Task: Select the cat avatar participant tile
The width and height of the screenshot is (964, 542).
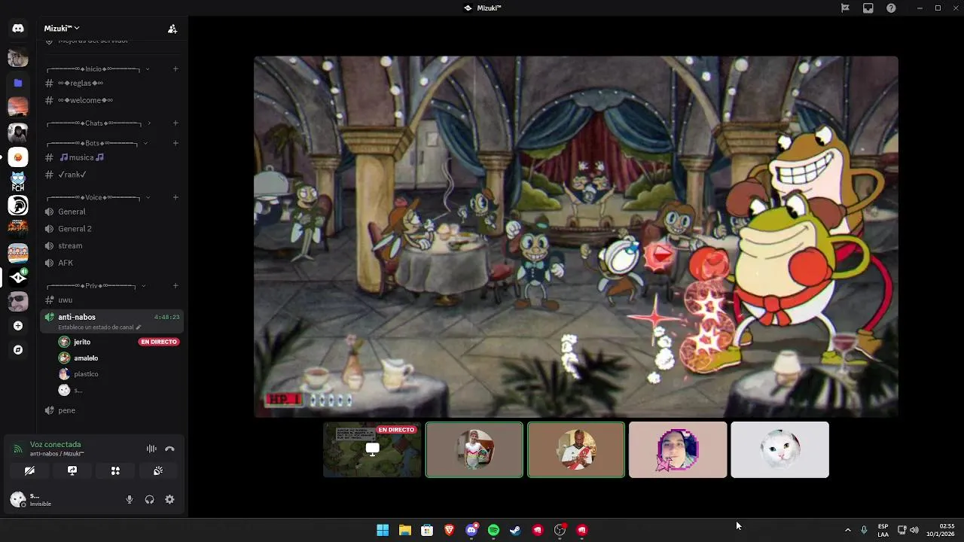Action: coord(779,449)
